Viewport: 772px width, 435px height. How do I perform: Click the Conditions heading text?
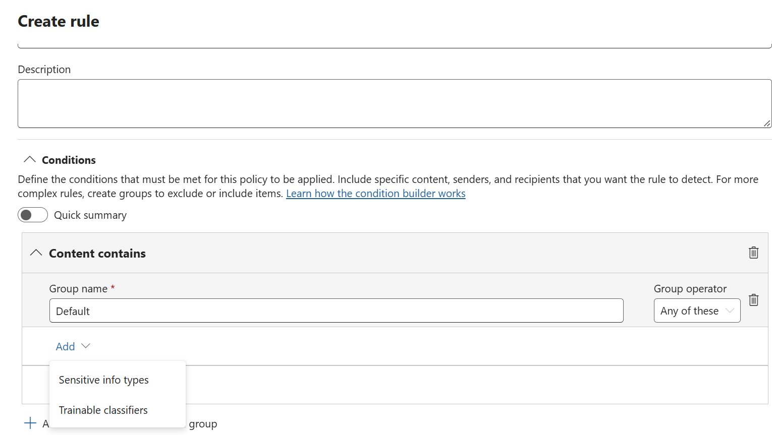(69, 160)
